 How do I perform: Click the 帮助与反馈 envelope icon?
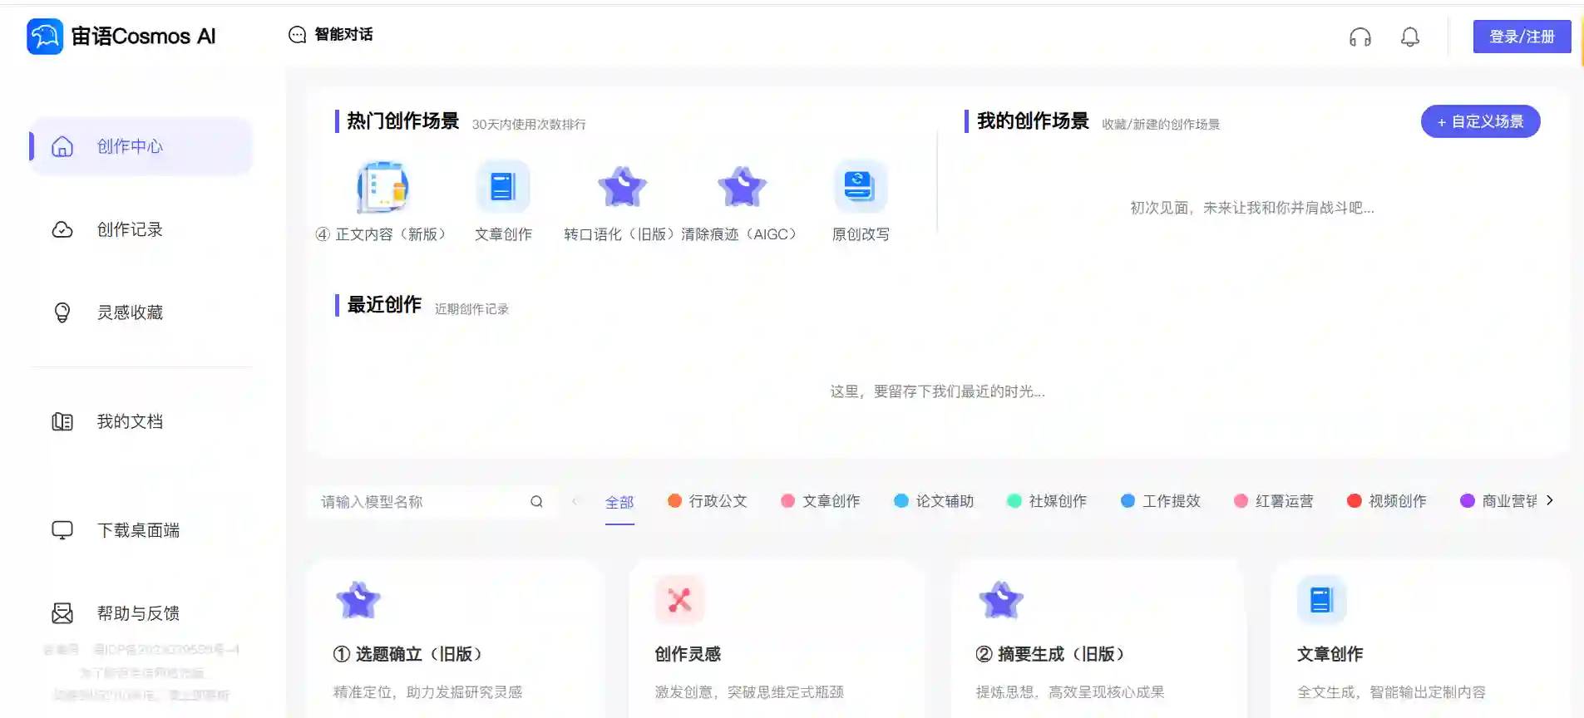pos(62,613)
